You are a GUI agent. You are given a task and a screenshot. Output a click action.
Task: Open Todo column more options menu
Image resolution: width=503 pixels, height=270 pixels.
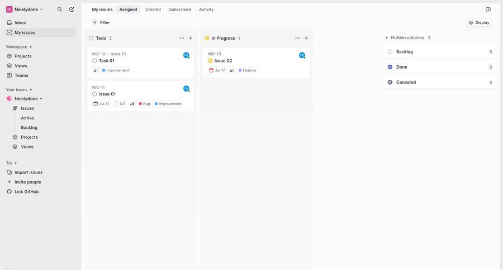(x=182, y=38)
